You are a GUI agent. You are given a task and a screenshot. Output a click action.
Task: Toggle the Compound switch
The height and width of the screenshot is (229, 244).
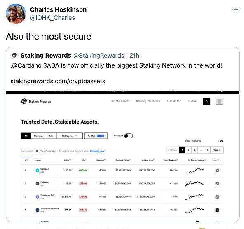pos(129,136)
